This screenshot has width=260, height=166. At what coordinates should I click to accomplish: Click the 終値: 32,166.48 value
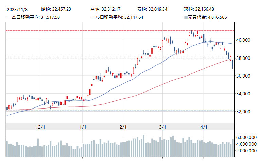(199, 9)
